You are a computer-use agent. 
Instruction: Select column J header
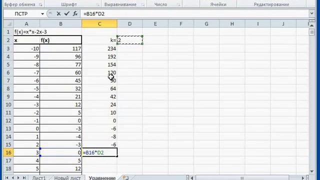click(x=283, y=24)
